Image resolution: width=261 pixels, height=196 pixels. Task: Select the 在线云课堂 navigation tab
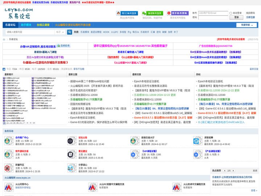pos(43,25)
